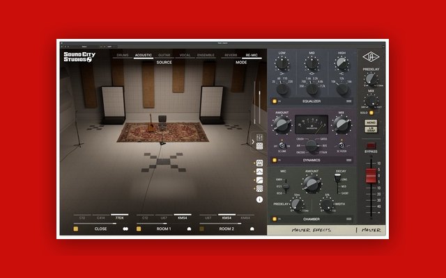Click the ROOM 2 polar pattern icon
Image resolution: width=446 pixels, height=278 pixels.
pos(252,229)
